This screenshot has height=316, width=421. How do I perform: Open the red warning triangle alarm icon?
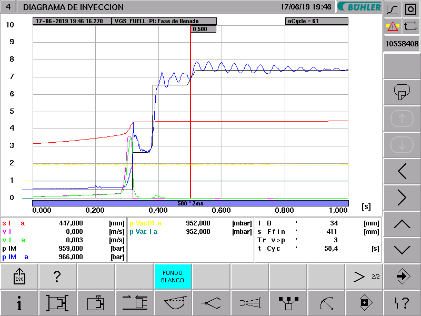393,26
